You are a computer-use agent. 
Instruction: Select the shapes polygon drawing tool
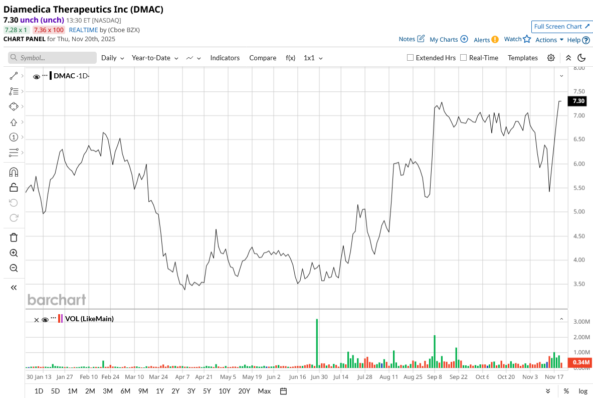tap(14, 106)
